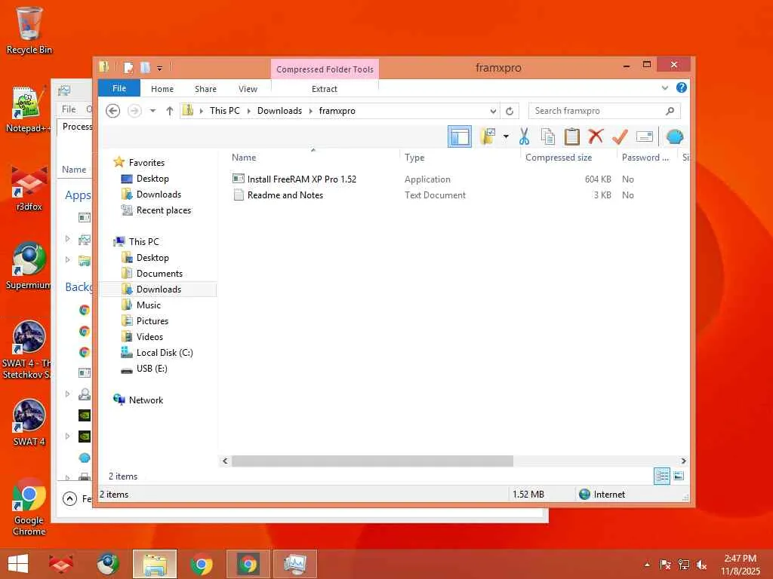This screenshot has width=773, height=579.
Task: Open the File ribbon tab
Action: (119, 88)
